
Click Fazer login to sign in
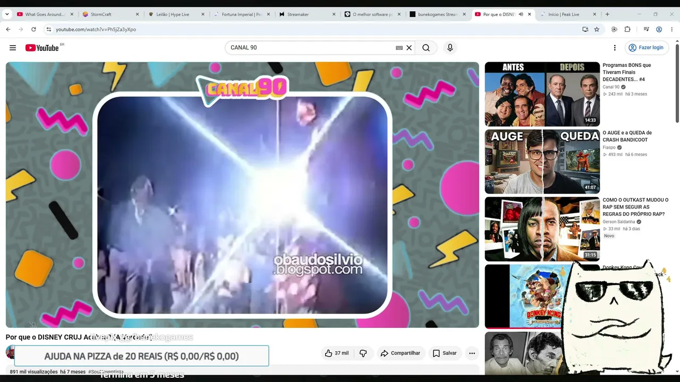coord(646,48)
